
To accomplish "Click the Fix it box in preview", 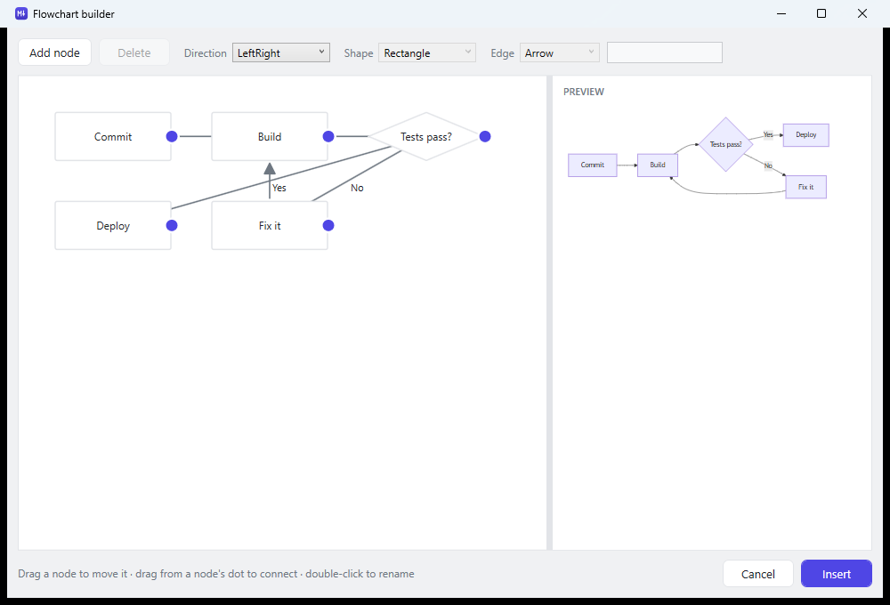I will pyautogui.click(x=806, y=187).
